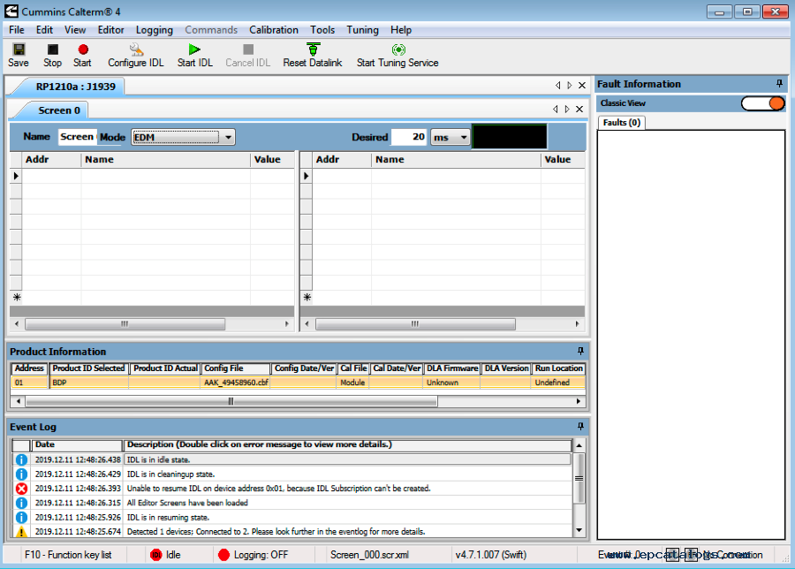This screenshot has height=569, width=795.
Task: Click the Desired rate field showing 20
Action: (x=409, y=136)
